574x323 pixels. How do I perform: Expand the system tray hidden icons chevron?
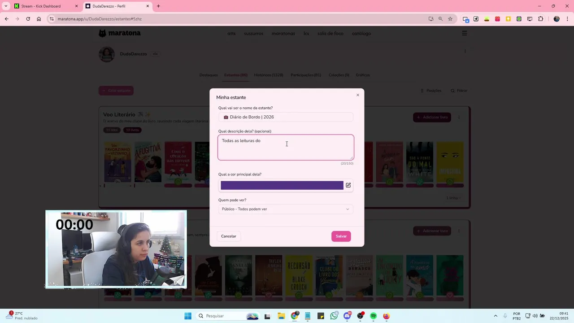496,316
